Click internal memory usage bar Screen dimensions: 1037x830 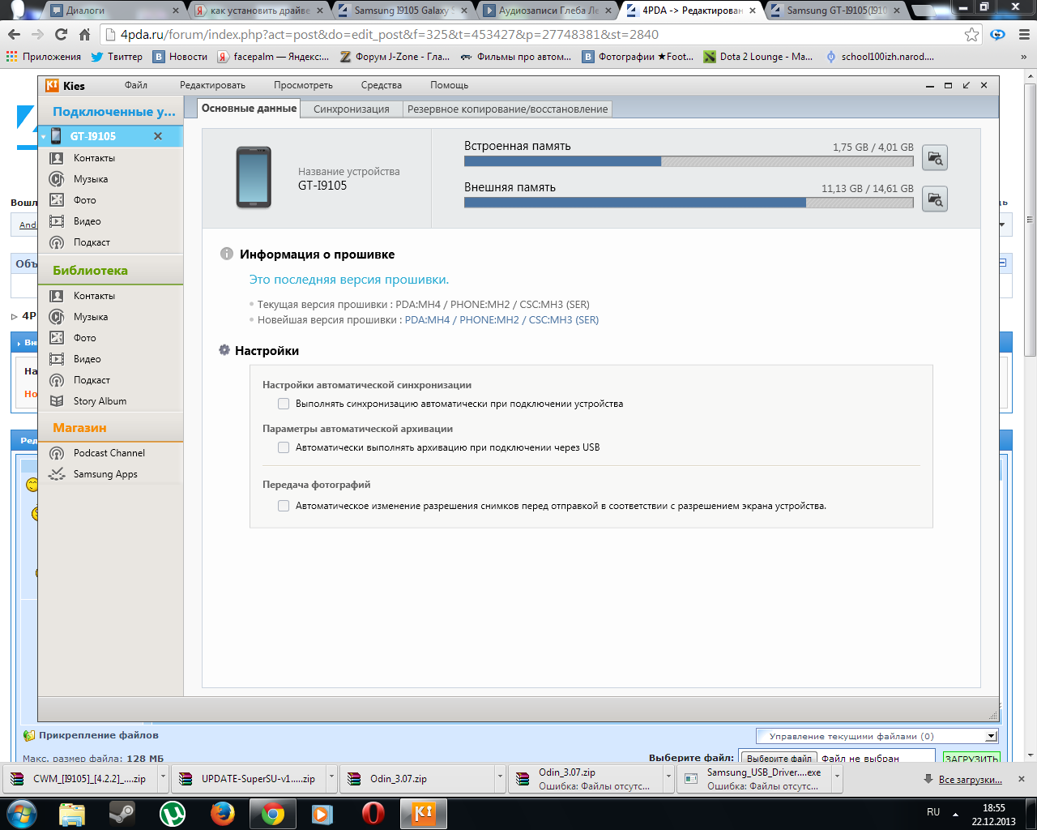click(689, 161)
